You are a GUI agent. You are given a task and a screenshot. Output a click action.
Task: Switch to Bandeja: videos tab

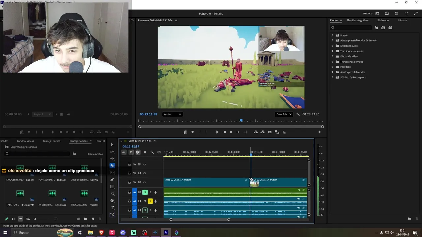point(25,141)
